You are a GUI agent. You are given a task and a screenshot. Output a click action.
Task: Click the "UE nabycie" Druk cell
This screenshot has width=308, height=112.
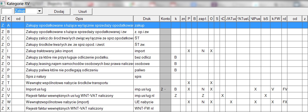pyautogui.click(x=147, y=102)
